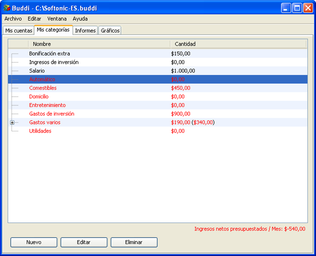
Task: Select the Gastos de inversión row
Action: 158,114
